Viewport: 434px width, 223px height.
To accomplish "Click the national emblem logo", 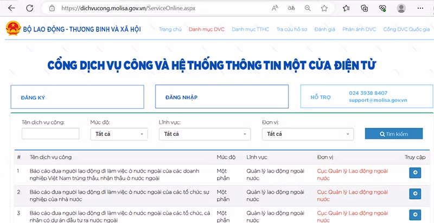I will pyautogui.click(x=13, y=28).
